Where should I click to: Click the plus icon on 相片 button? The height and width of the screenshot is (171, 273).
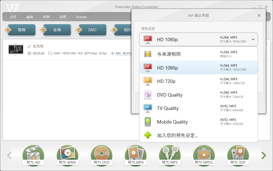tap(114, 30)
